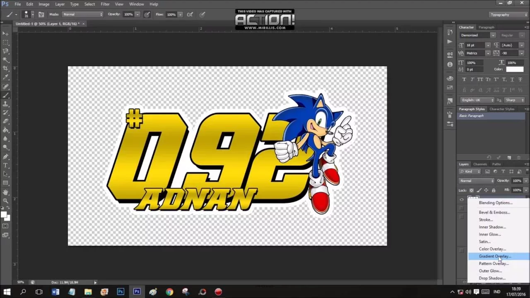The image size is (530, 298).
Task: Enable airbrush build-up effects
Action: point(190,14)
